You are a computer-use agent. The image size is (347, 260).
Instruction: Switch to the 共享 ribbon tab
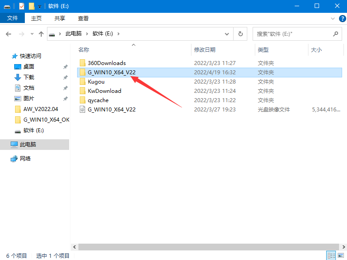tap(60, 18)
